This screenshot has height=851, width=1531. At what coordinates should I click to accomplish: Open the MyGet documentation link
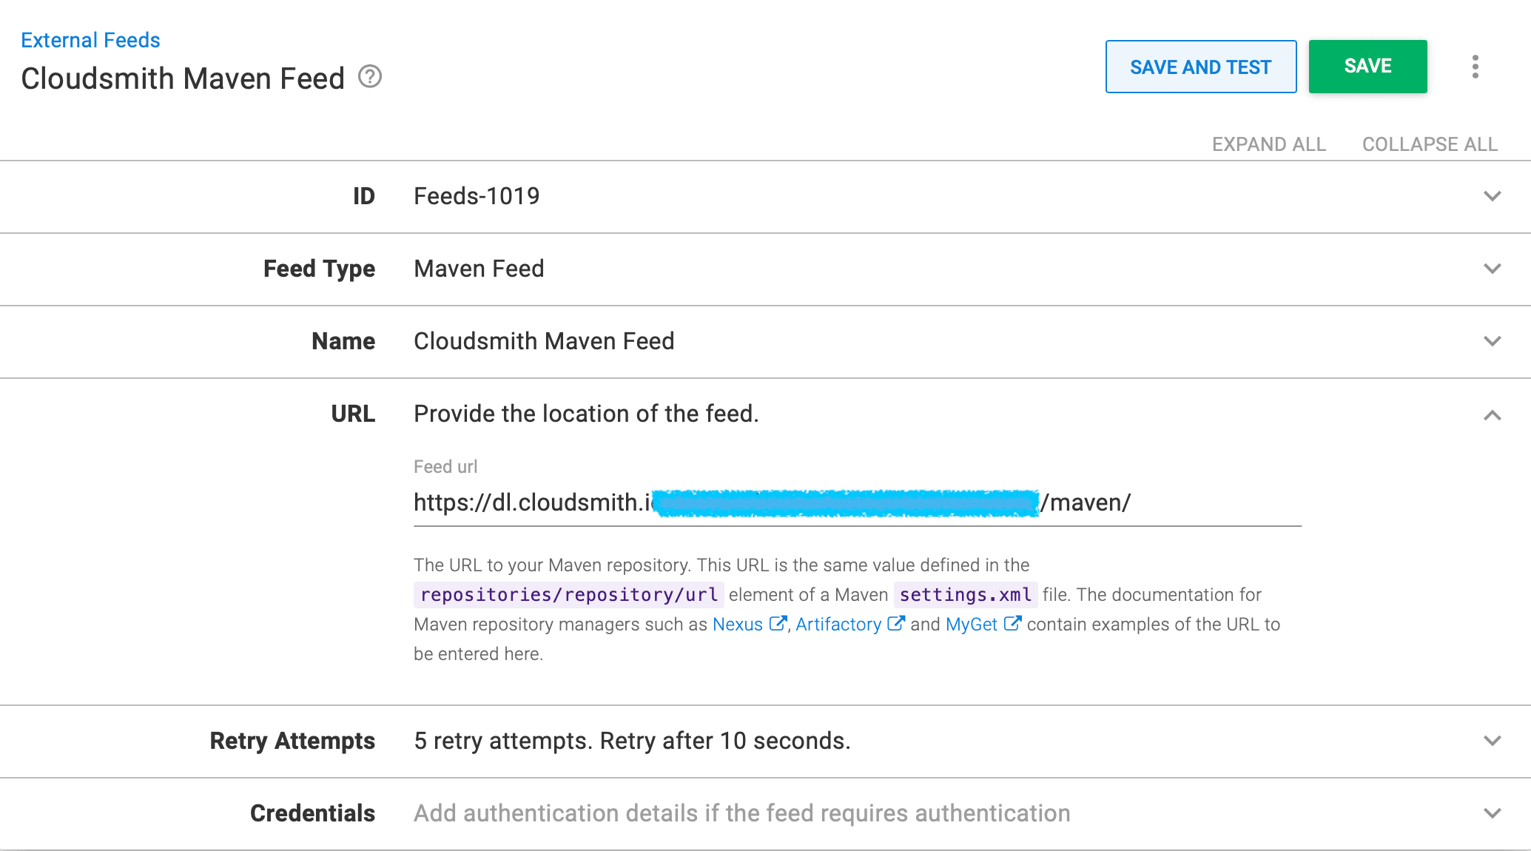point(971,625)
